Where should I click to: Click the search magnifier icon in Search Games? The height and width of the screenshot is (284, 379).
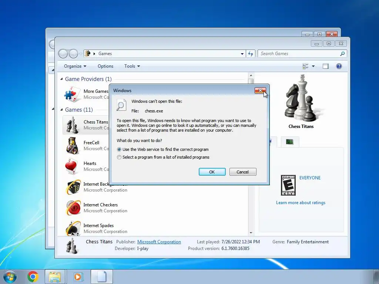pyautogui.click(x=342, y=54)
